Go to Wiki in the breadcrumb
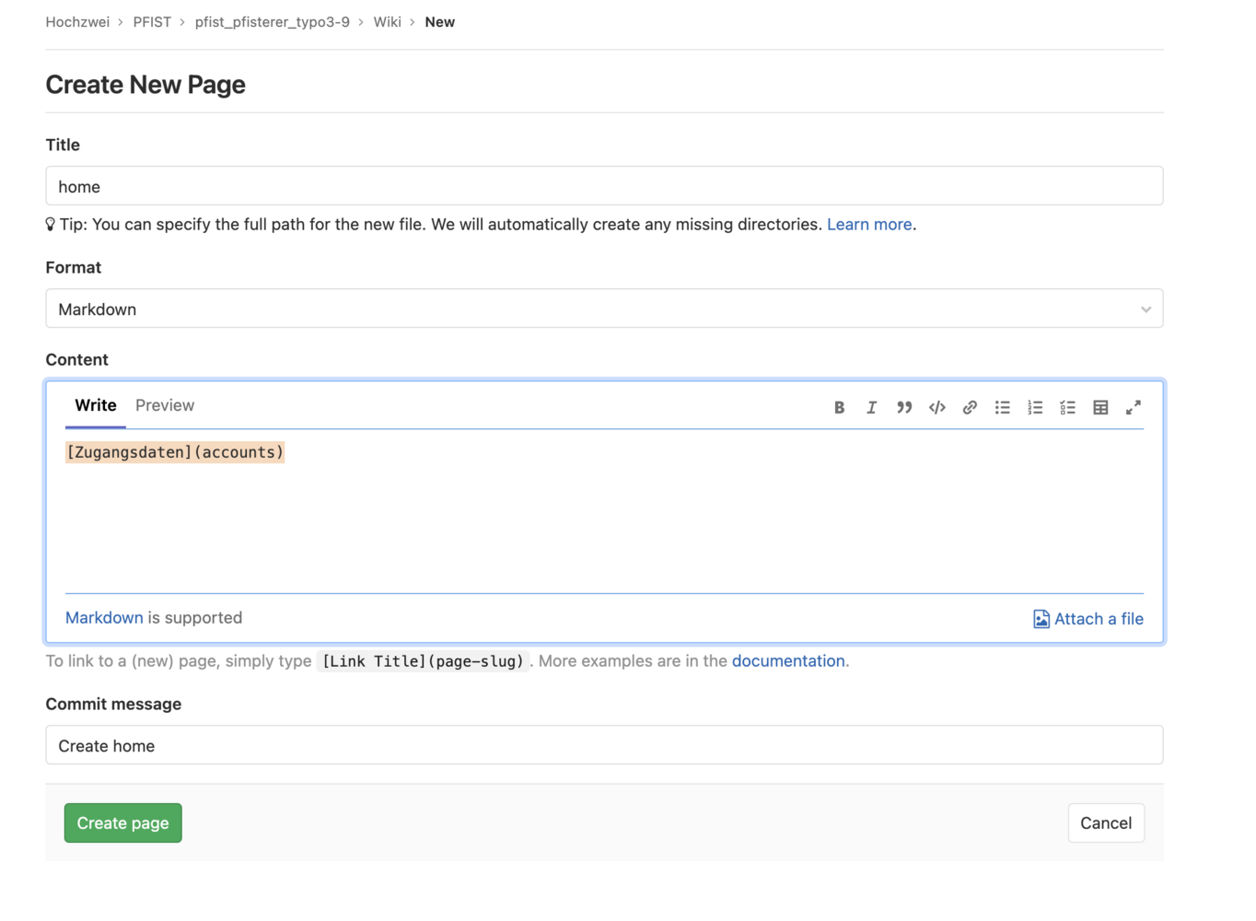Image resolution: width=1256 pixels, height=921 pixels. click(x=387, y=22)
